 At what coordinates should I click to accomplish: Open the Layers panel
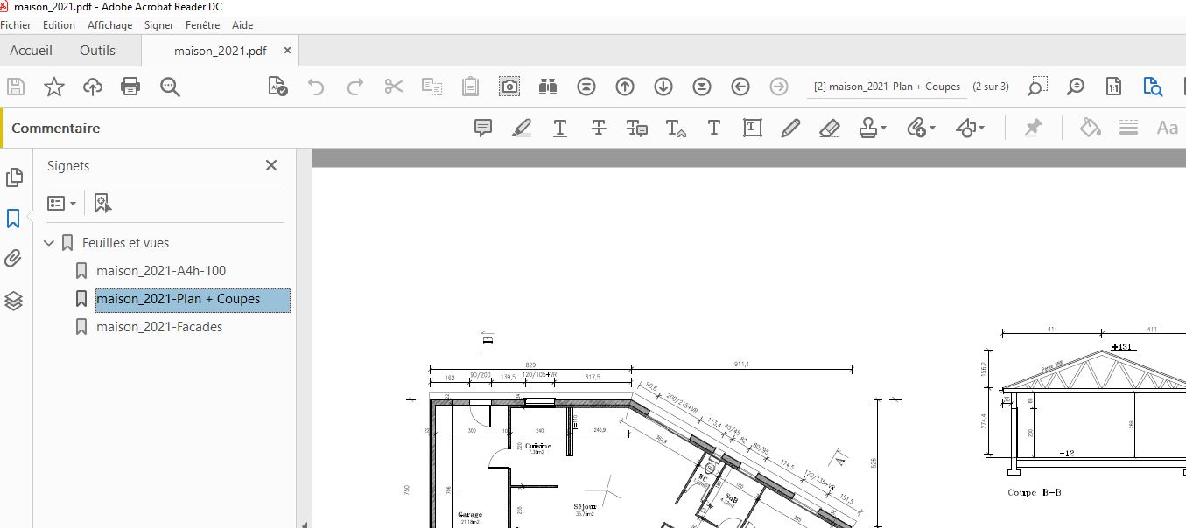pos(13,301)
